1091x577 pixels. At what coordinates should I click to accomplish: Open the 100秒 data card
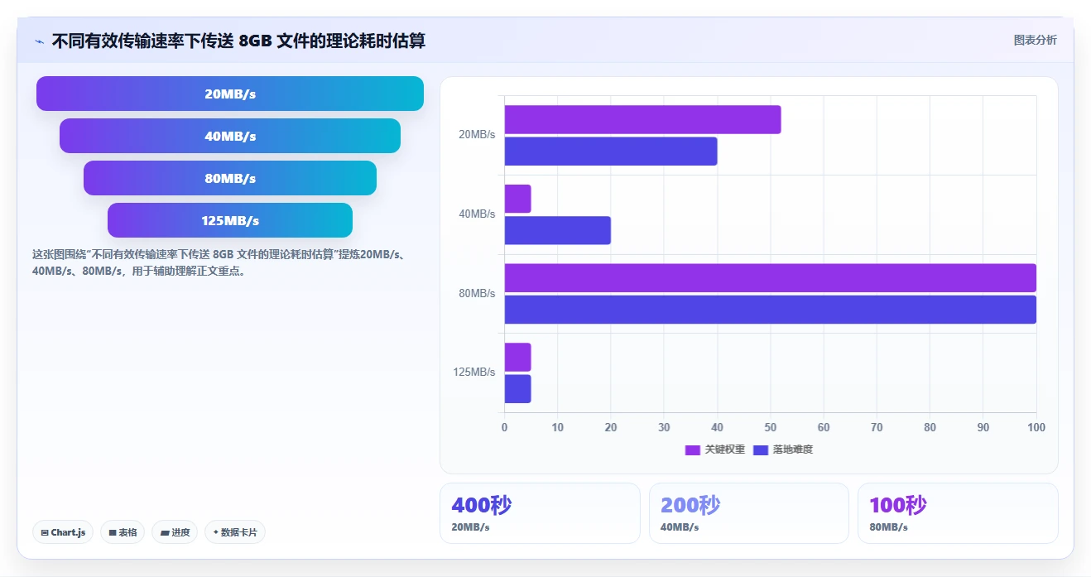(x=958, y=513)
